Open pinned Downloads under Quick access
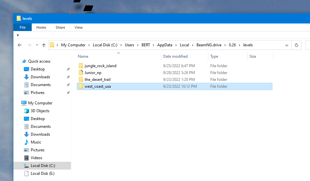 pyautogui.click(x=40, y=77)
